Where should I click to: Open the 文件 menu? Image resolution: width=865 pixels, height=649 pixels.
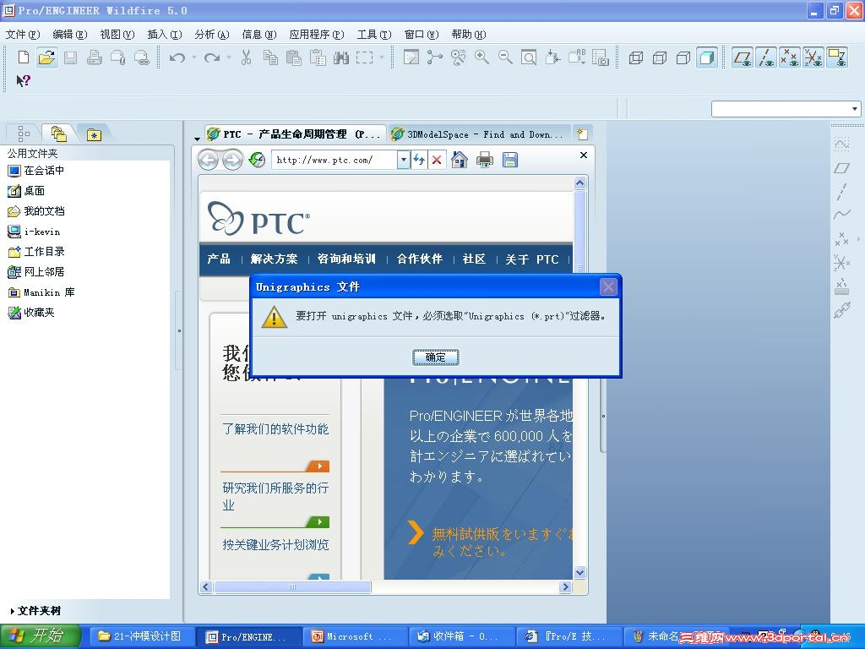point(23,34)
